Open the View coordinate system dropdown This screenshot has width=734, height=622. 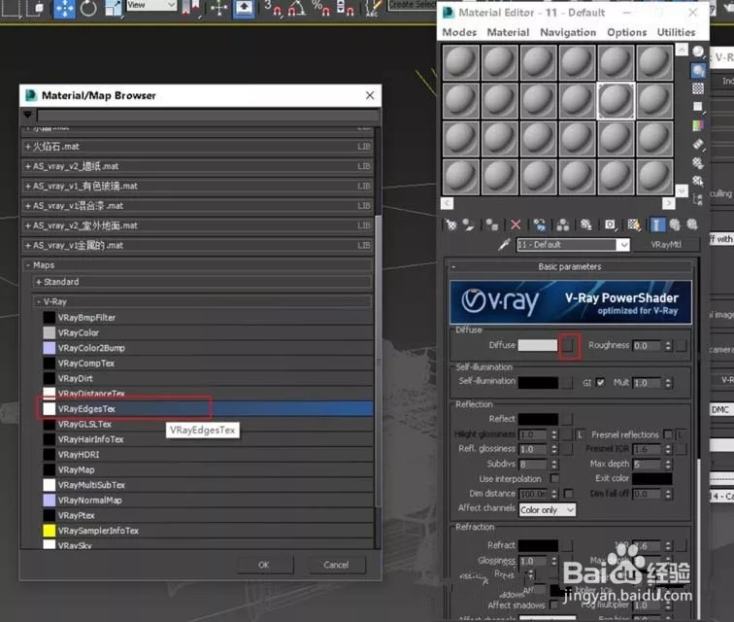pos(151,5)
